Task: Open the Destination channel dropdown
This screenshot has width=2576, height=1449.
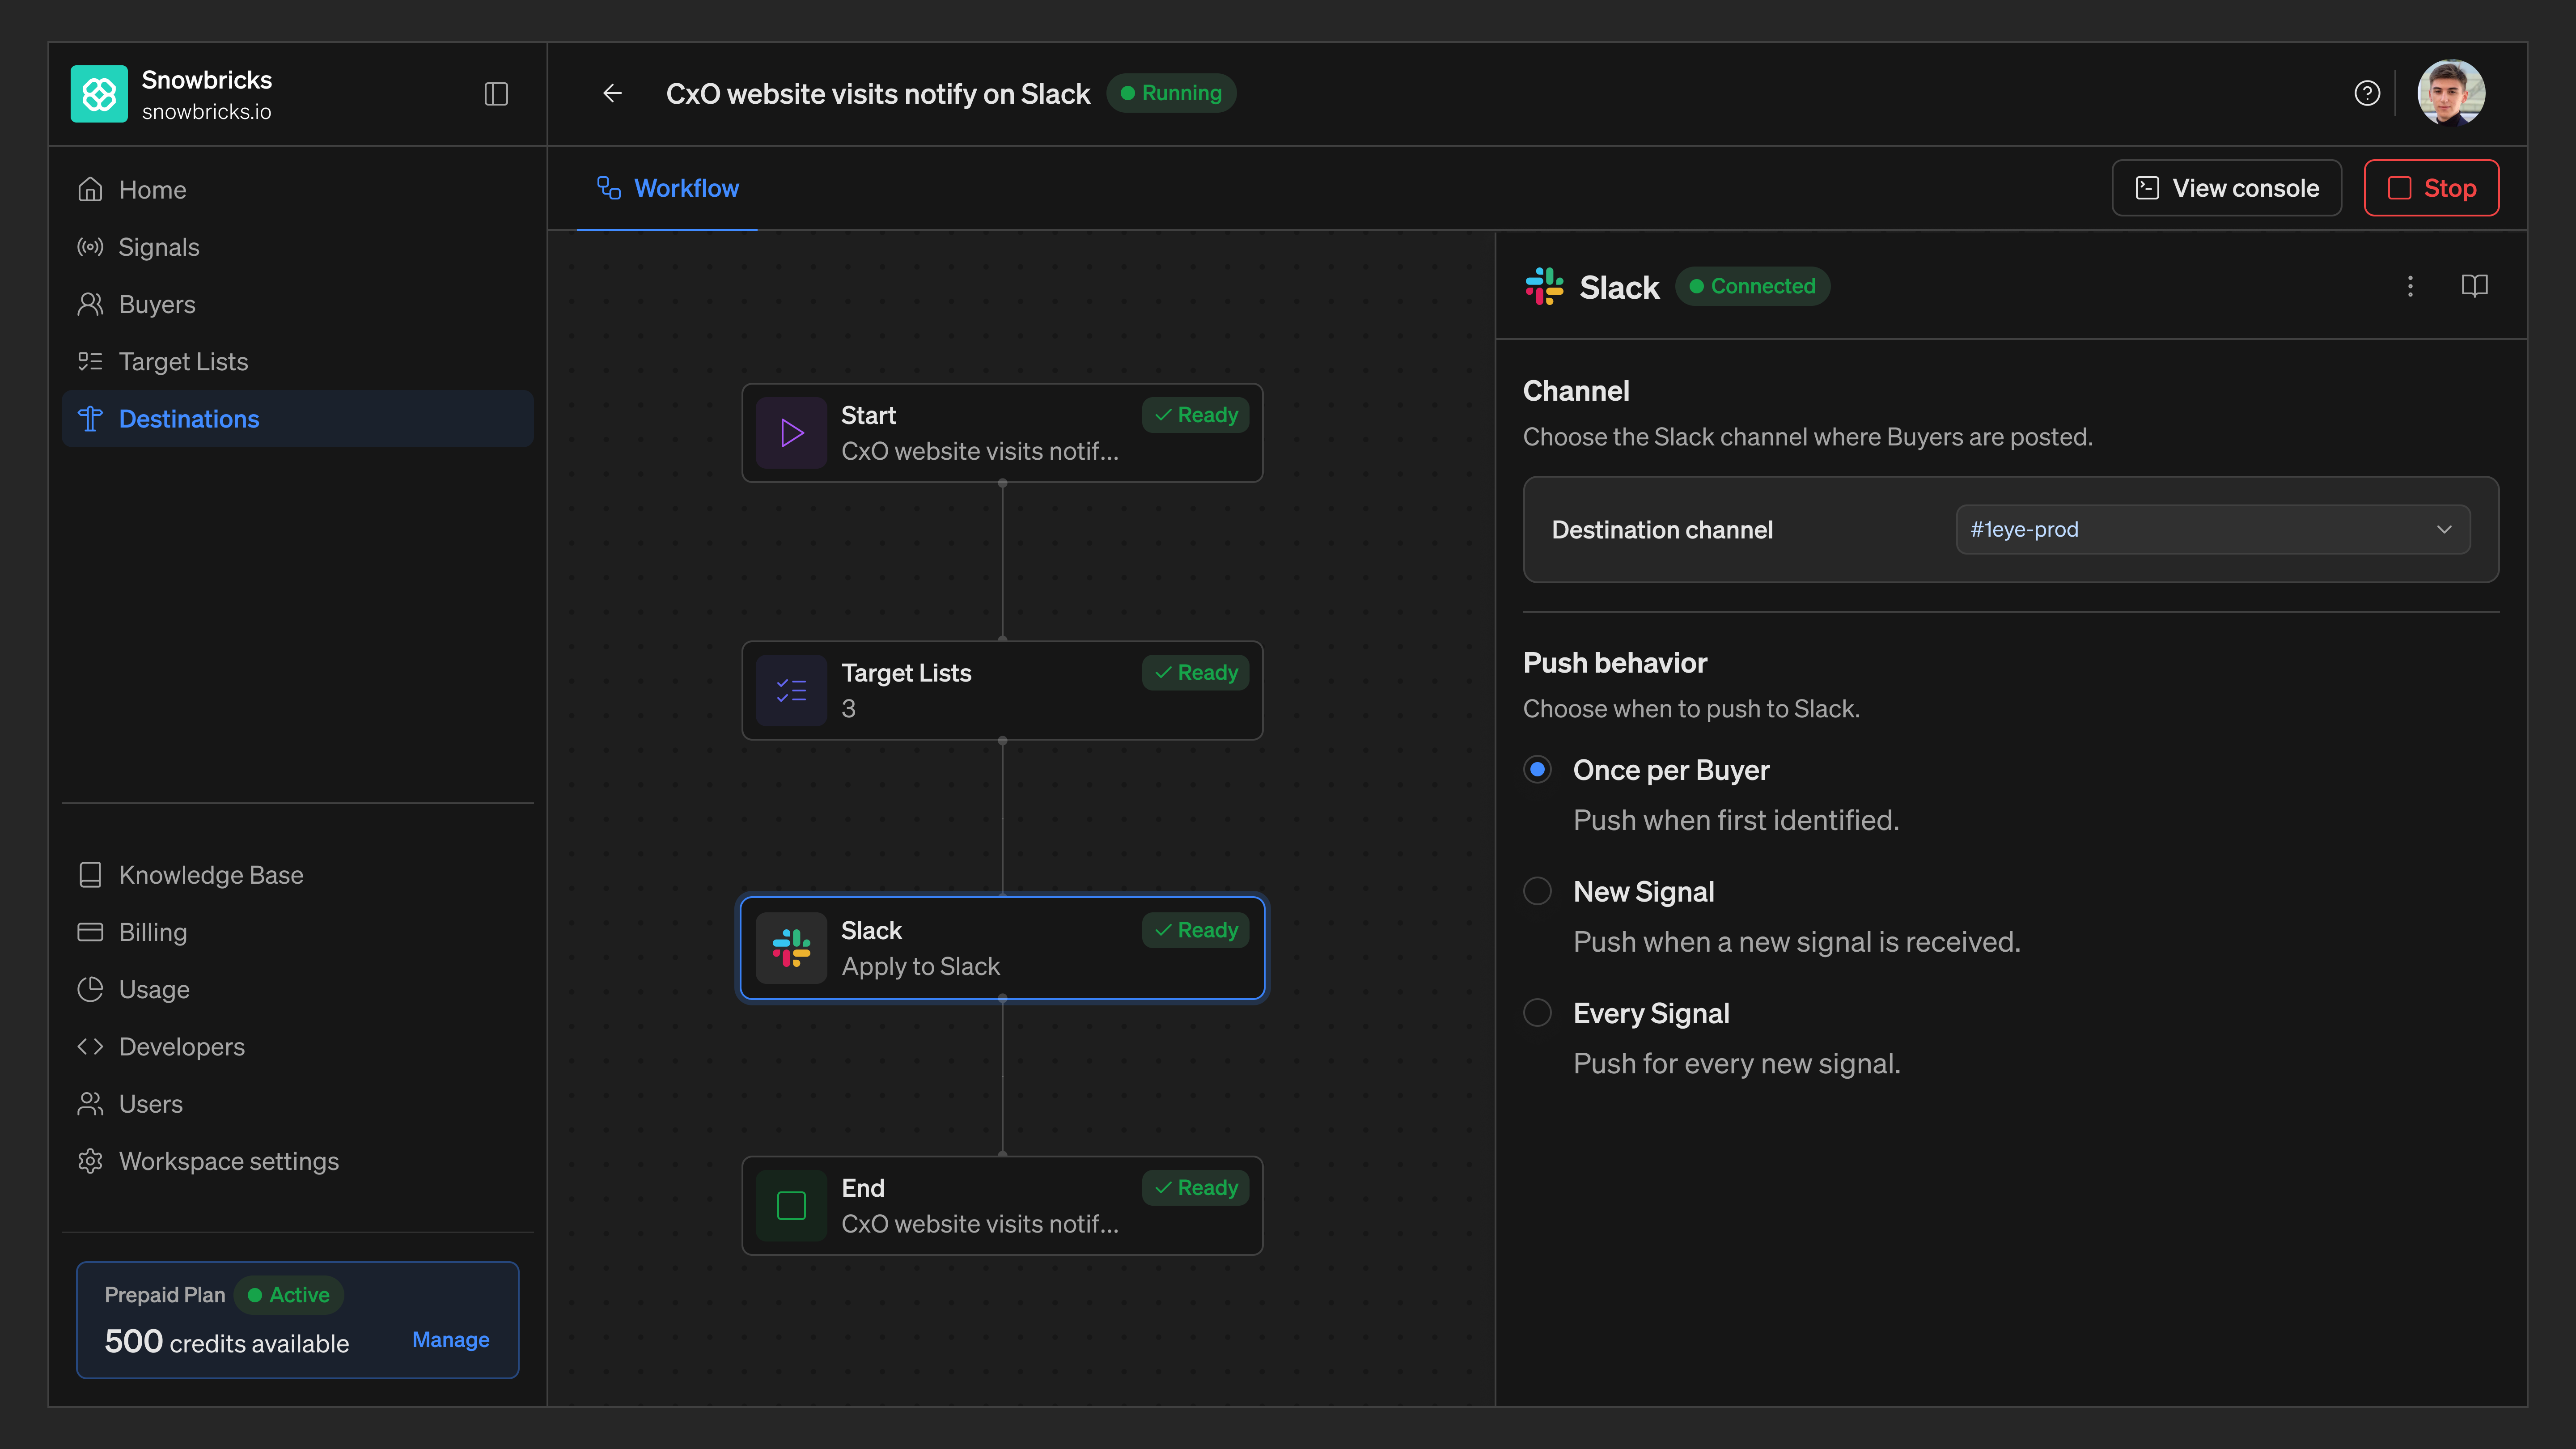Action: tap(2212, 530)
